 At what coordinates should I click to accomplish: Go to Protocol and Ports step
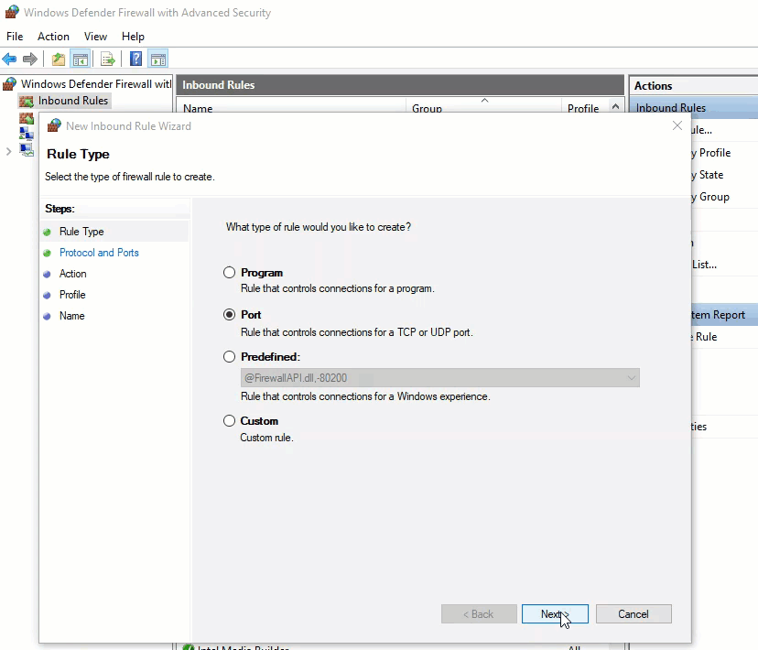coord(99,253)
